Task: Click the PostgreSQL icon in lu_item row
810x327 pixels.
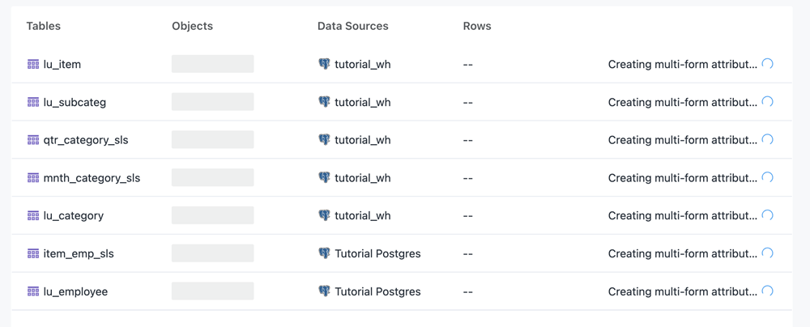Action: coord(324,64)
